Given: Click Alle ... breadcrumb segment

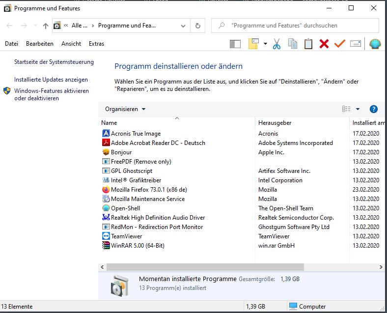Looking at the screenshot, I should 80,26.
